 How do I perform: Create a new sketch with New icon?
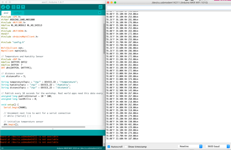coord(14,7)
